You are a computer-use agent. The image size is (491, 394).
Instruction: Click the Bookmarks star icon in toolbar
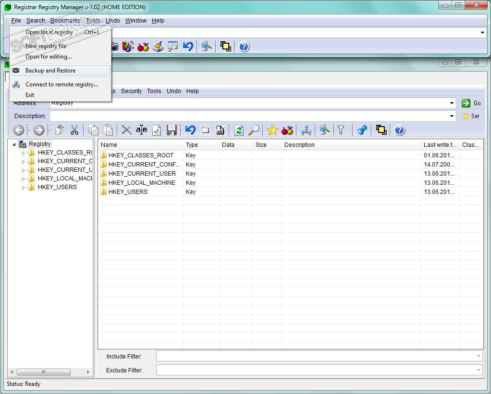click(272, 130)
